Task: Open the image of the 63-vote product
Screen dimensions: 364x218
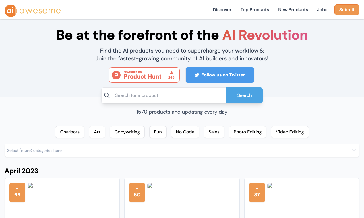Action: (x=71, y=186)
